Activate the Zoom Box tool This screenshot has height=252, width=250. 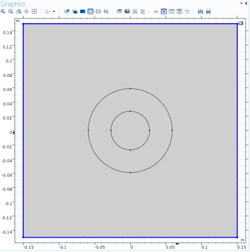[19, 11]
